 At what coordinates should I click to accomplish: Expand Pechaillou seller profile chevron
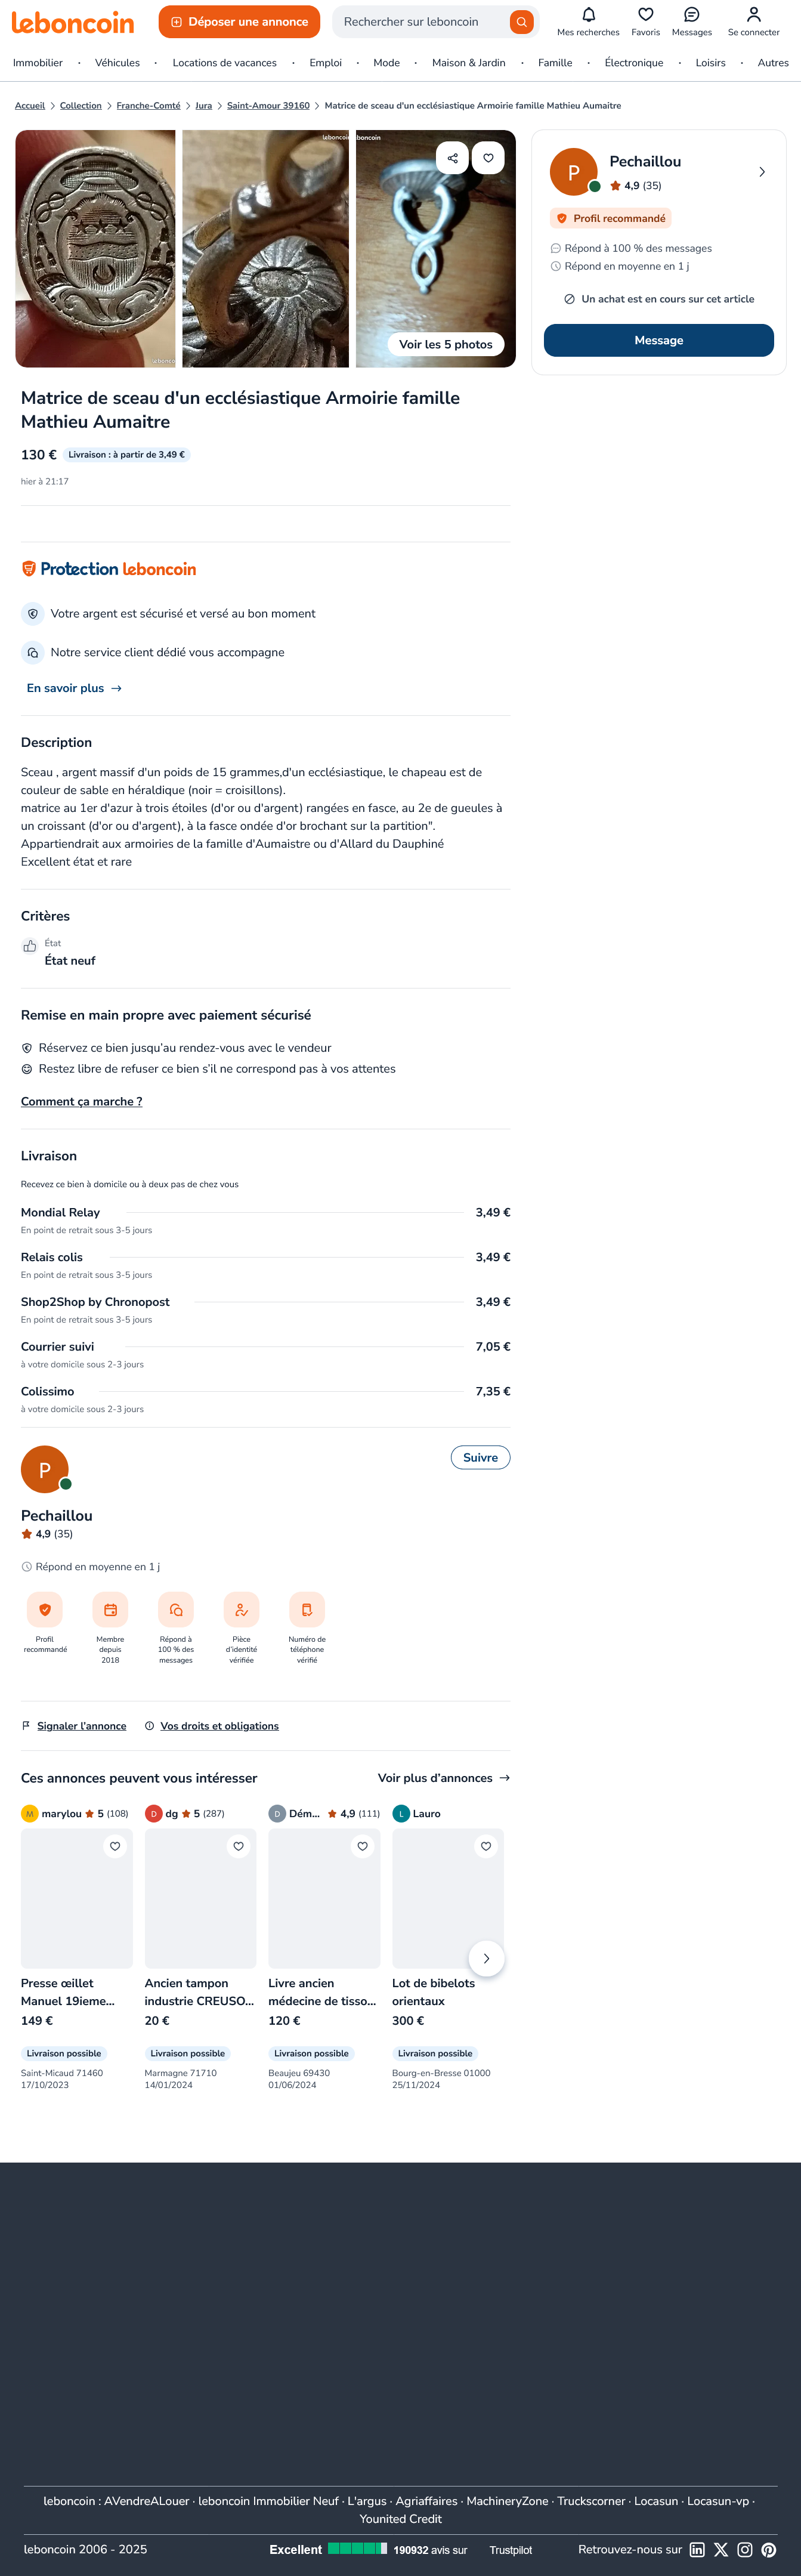(x=762, y=172)
